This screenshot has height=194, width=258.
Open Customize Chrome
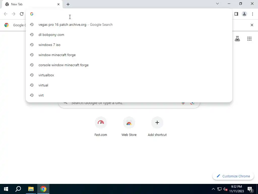[x=233, y=176]
